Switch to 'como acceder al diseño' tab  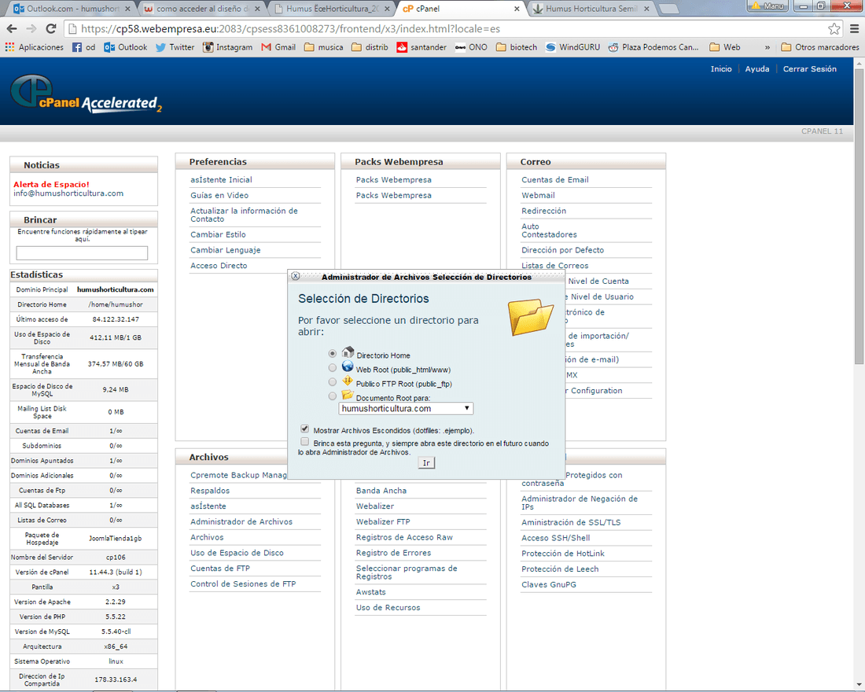click(x=201, y=9)
